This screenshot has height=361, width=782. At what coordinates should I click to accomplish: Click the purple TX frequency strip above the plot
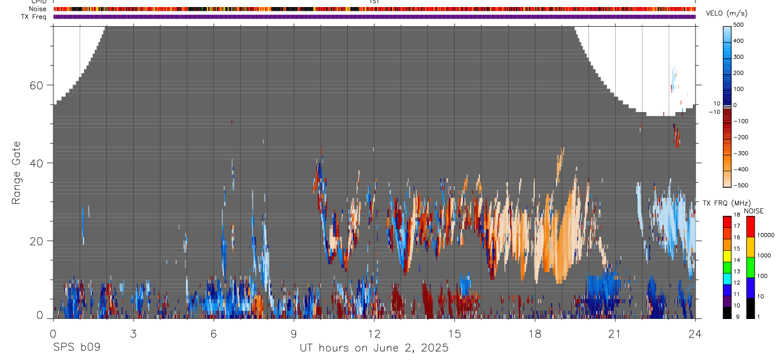point(374,17)
